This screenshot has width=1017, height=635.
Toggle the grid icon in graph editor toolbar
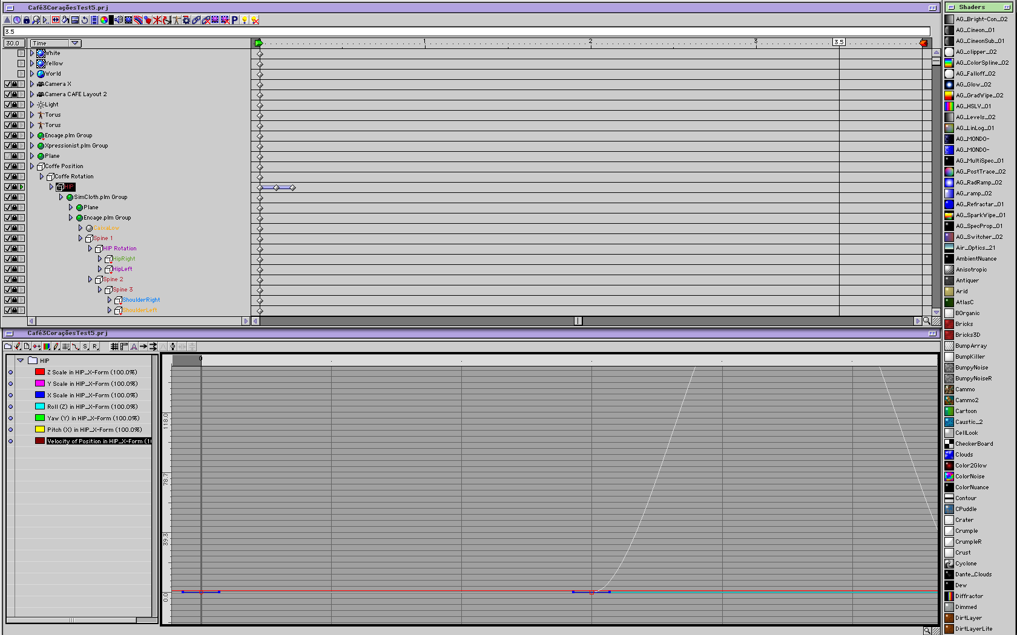point(114,347)
